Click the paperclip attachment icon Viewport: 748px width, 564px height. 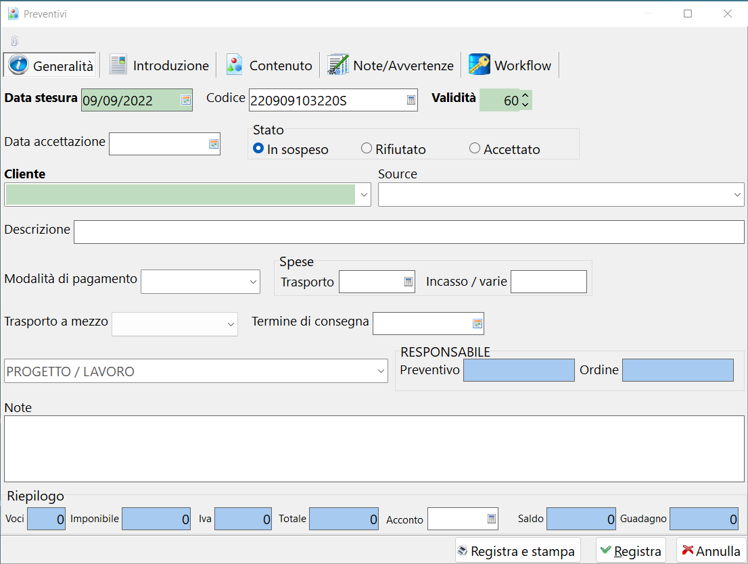click(14, 41)
